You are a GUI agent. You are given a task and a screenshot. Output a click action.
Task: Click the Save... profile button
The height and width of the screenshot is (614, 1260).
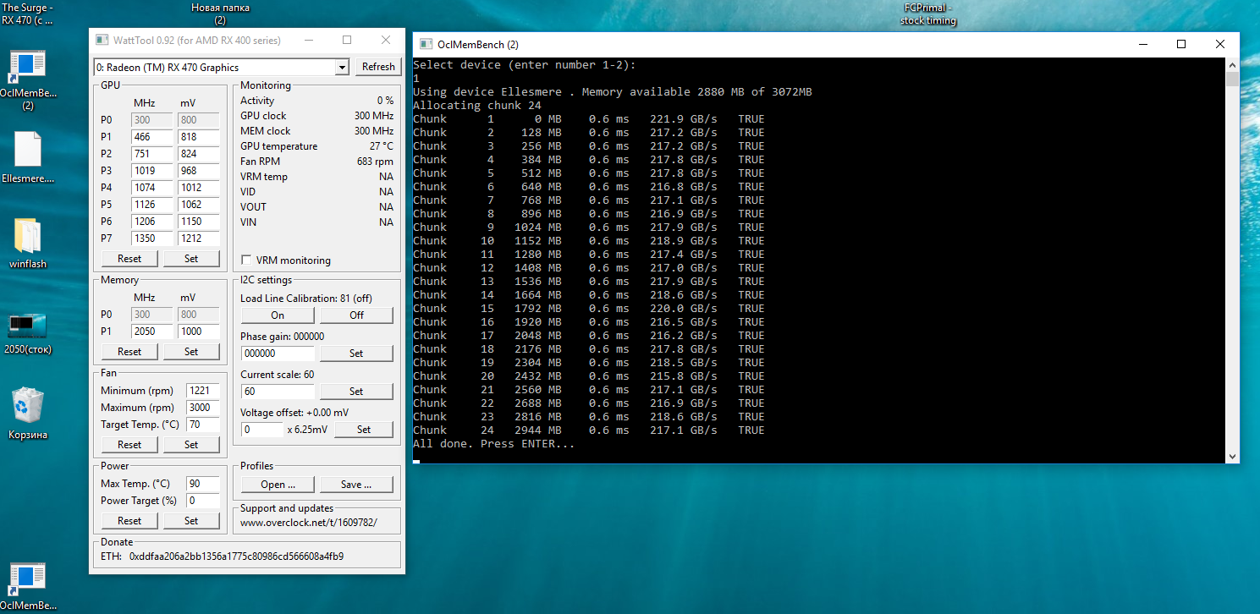coord(356,485)
